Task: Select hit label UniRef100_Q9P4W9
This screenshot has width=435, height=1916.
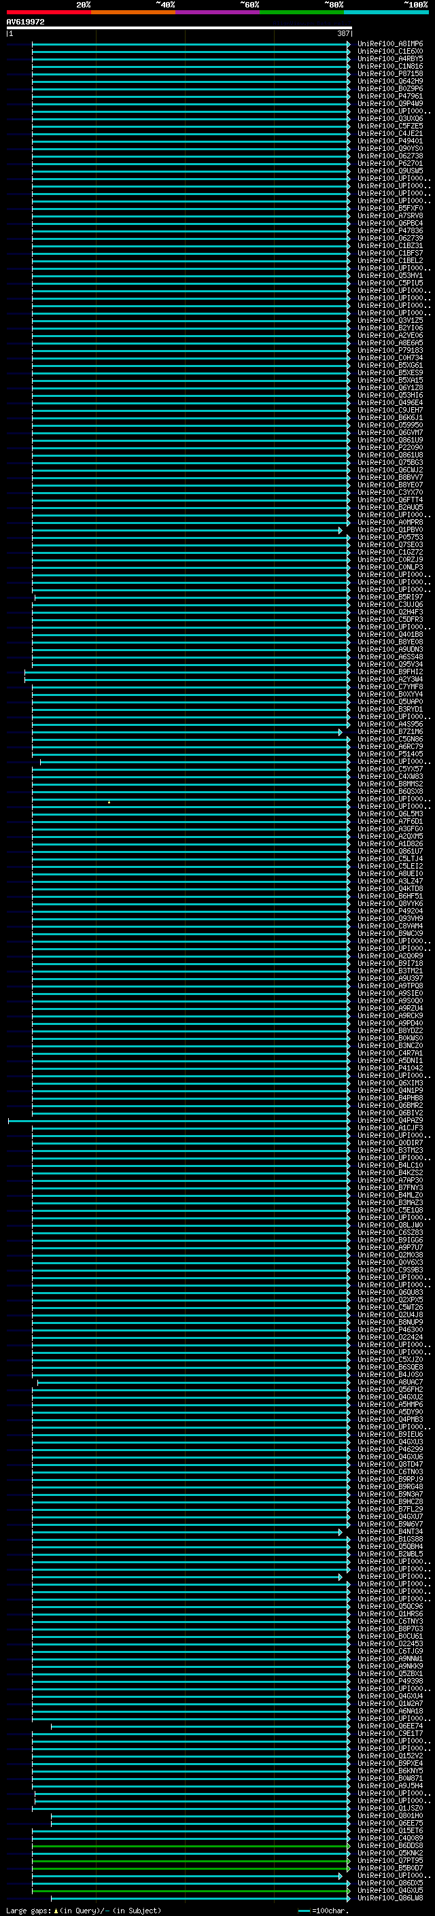Action: 389,103
